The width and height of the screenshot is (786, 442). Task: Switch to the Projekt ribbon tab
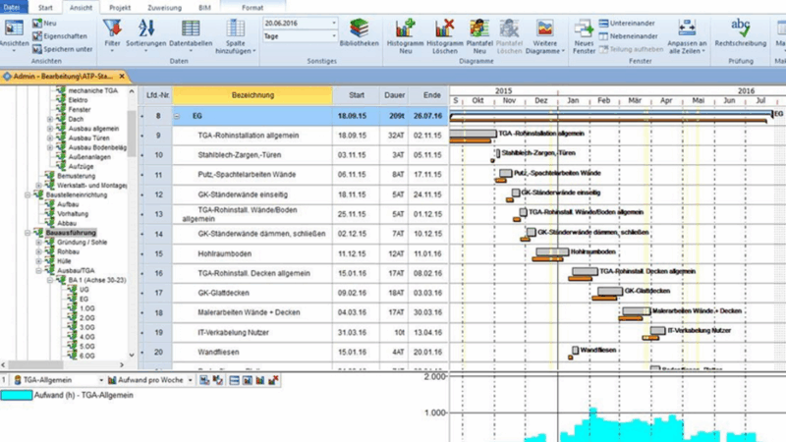tap(120, 8)
